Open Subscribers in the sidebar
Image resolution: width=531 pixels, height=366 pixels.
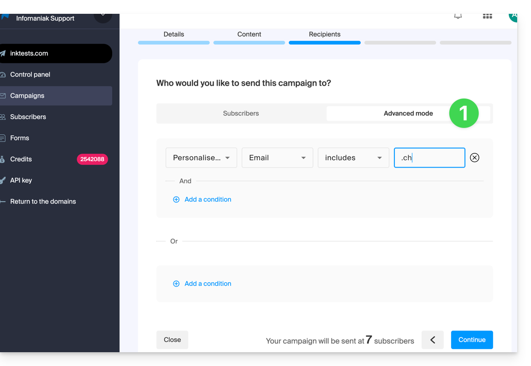[28, 116]
